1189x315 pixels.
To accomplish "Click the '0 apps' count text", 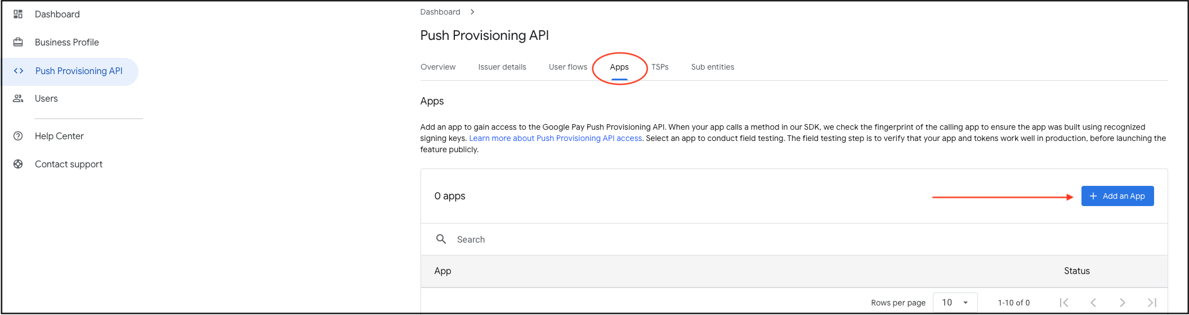I will click(x=450, y=196).
